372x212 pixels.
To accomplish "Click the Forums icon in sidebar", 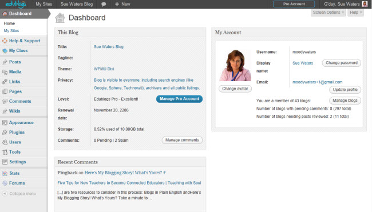I will [5, 183].
